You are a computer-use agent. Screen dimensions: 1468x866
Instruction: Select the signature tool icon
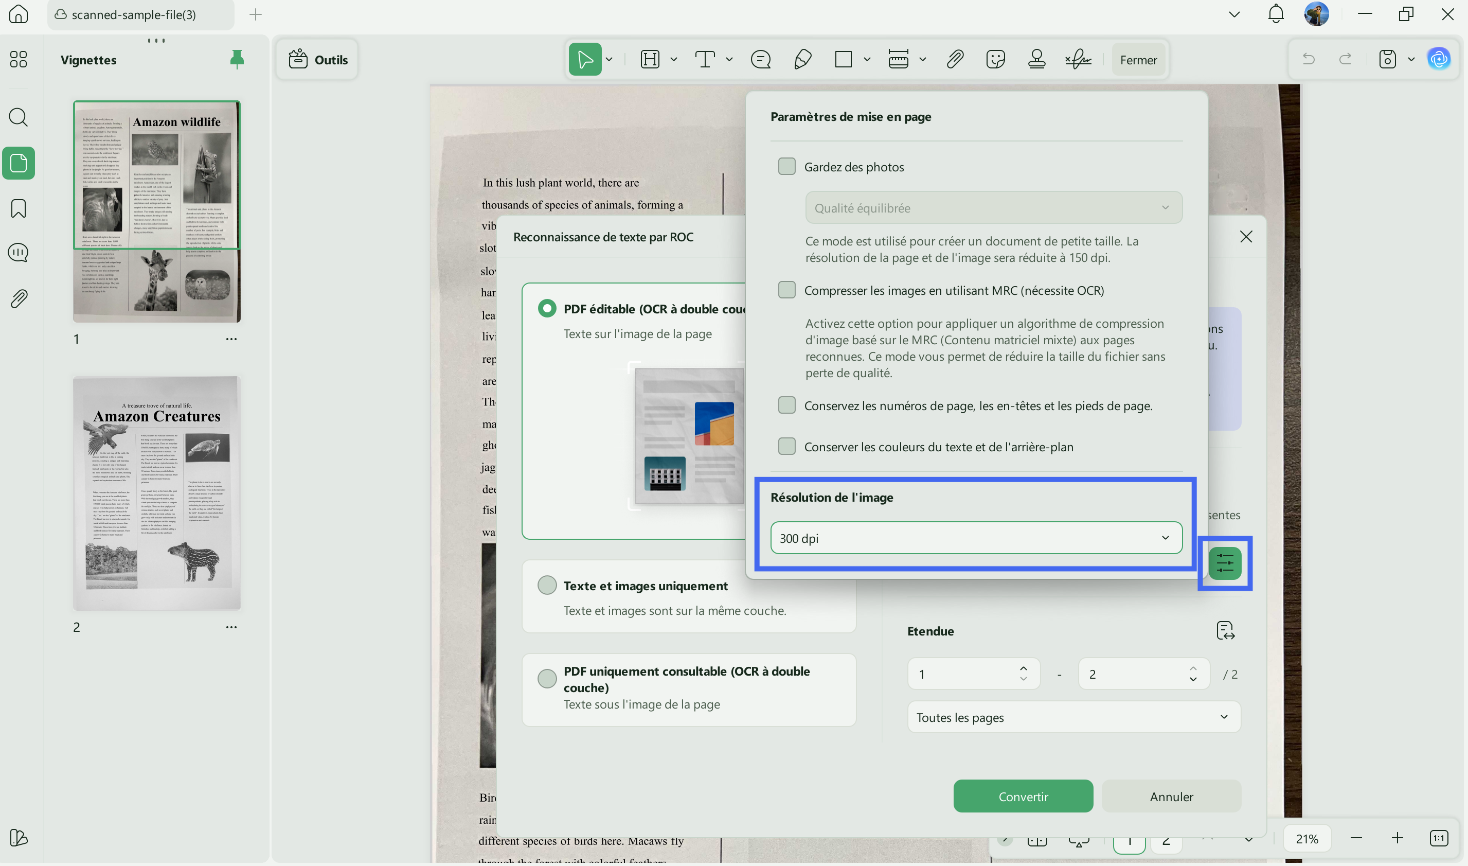(x=1078, y=60)
